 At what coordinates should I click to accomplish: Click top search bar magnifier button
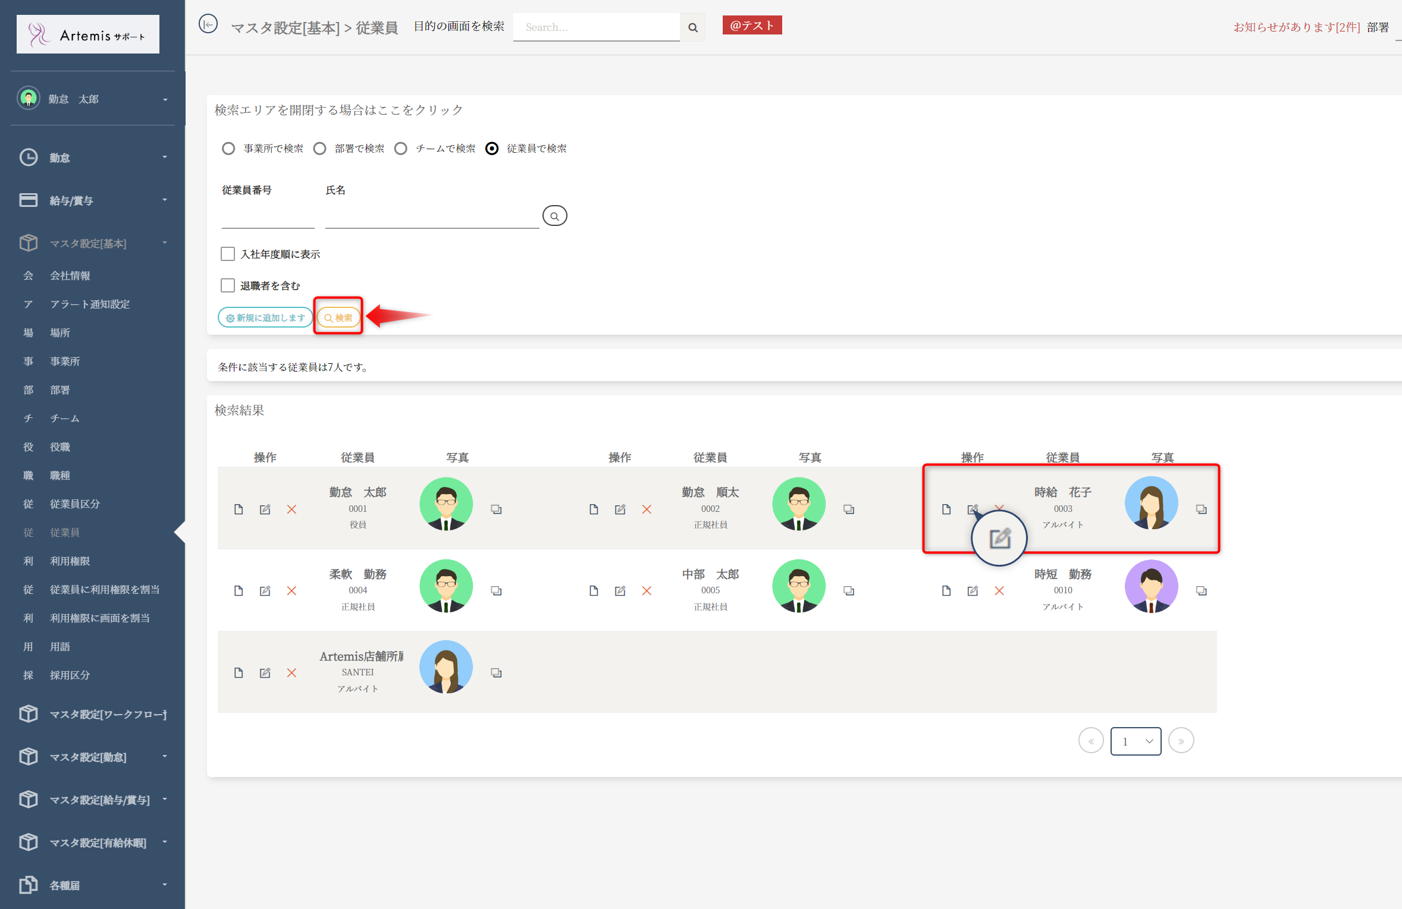pyautogui.click(x=692, y=27)
